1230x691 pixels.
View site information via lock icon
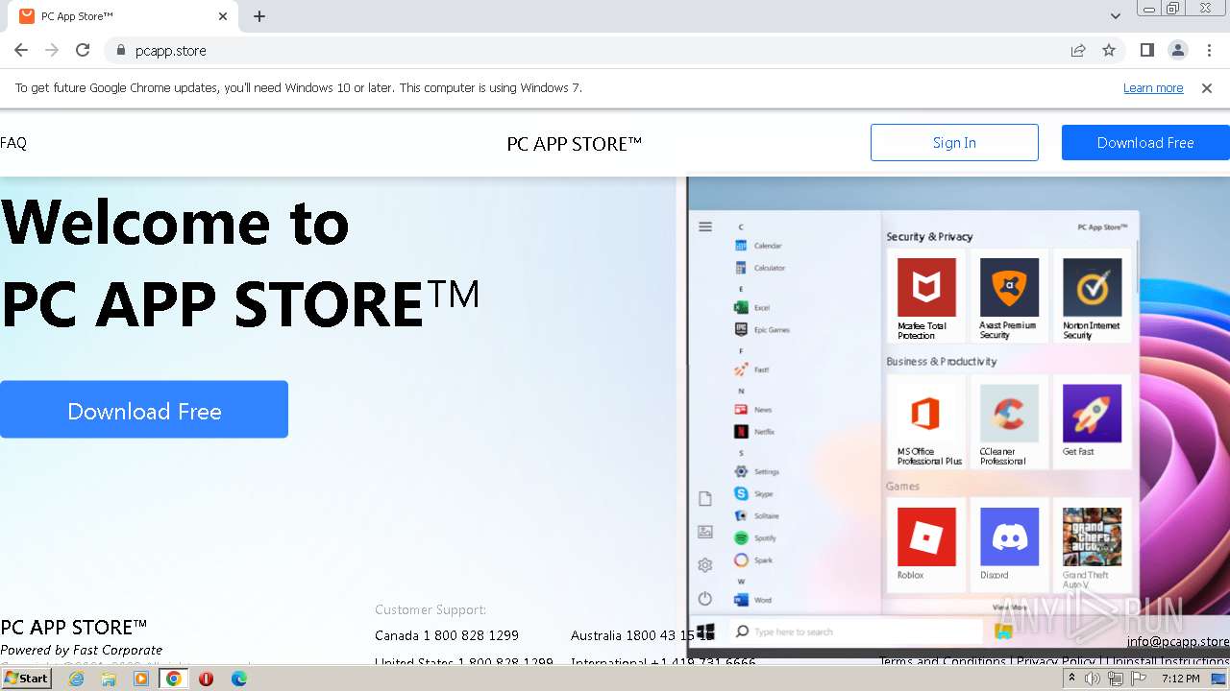(x=120, y=50)
